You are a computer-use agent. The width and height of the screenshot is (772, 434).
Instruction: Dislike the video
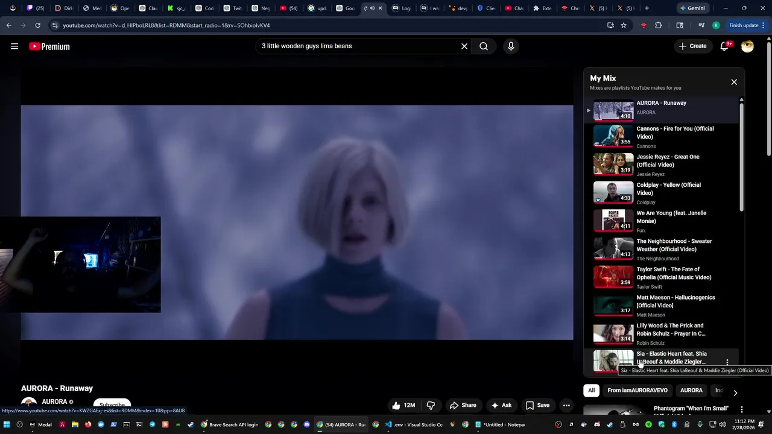(431, 406)
